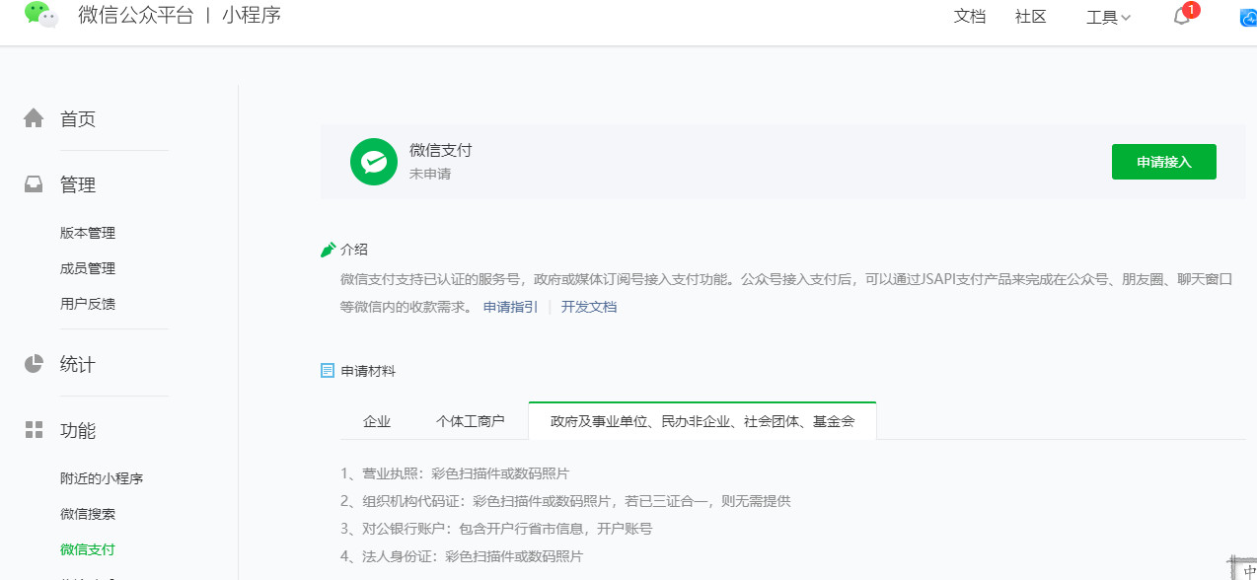Click the red notification badge showing 1

coord(1191,10)
